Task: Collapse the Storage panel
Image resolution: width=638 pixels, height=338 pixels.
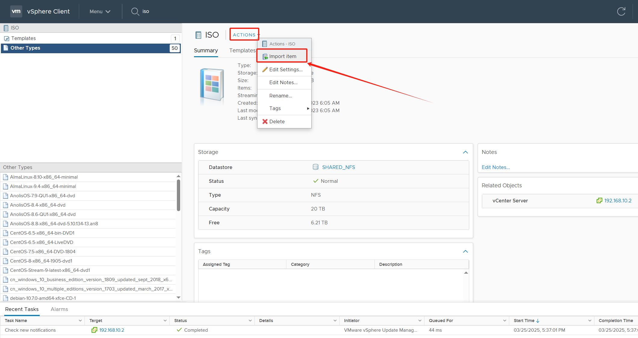Action: click(x=465, y=152)
